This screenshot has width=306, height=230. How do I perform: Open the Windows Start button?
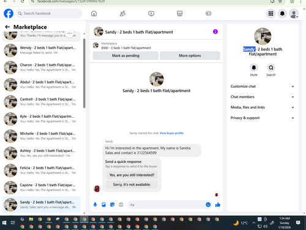point(4,223)
